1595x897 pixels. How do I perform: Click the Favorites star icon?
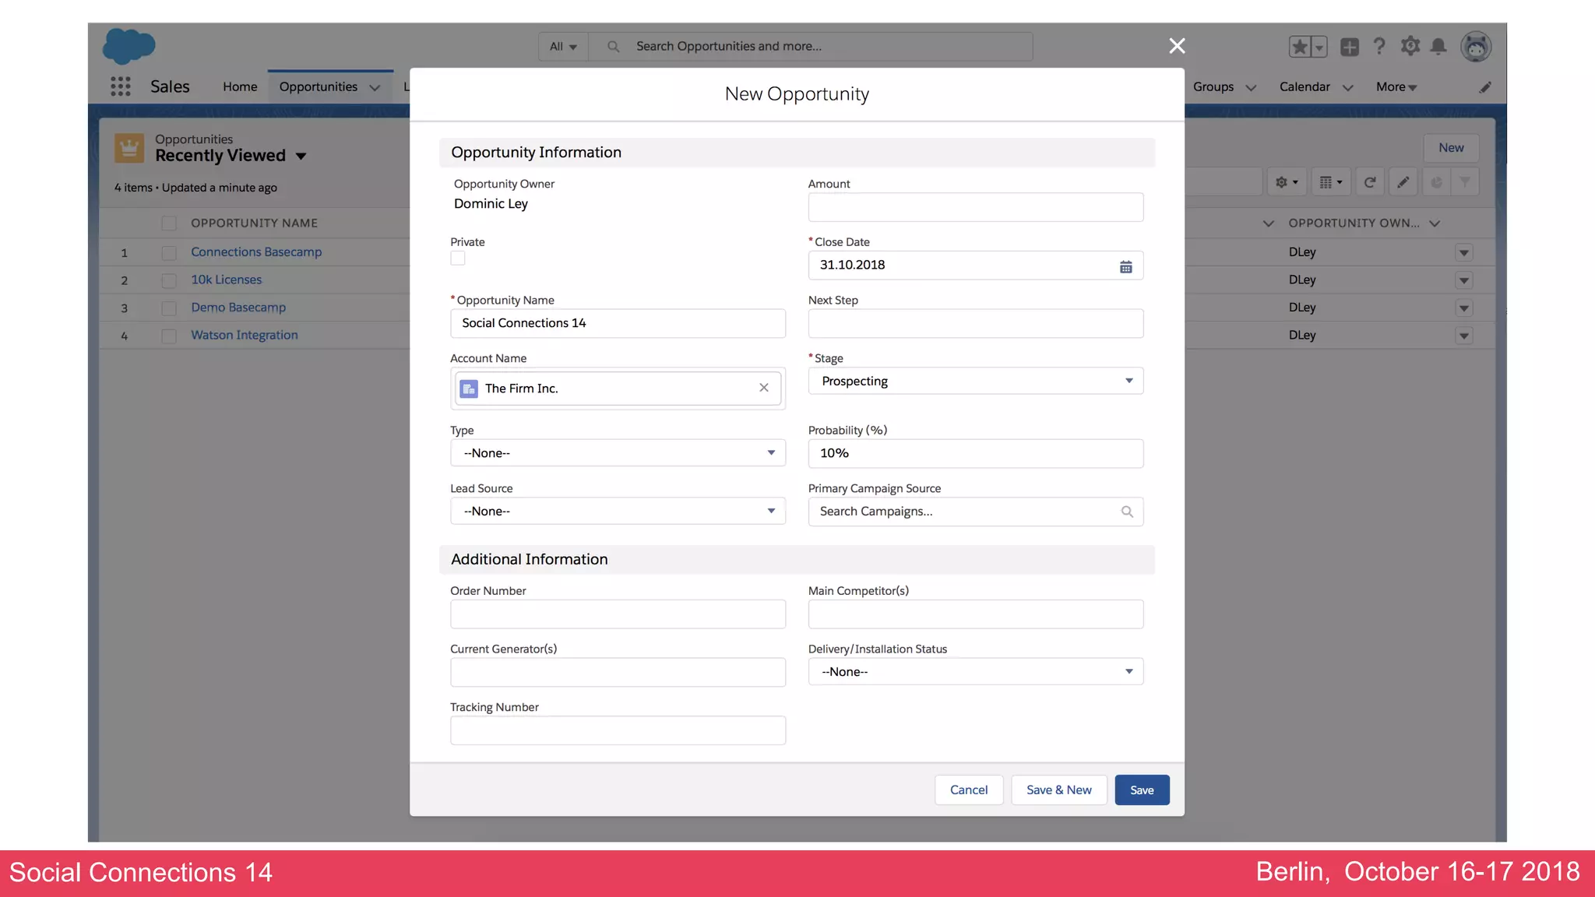(1299, 47)
